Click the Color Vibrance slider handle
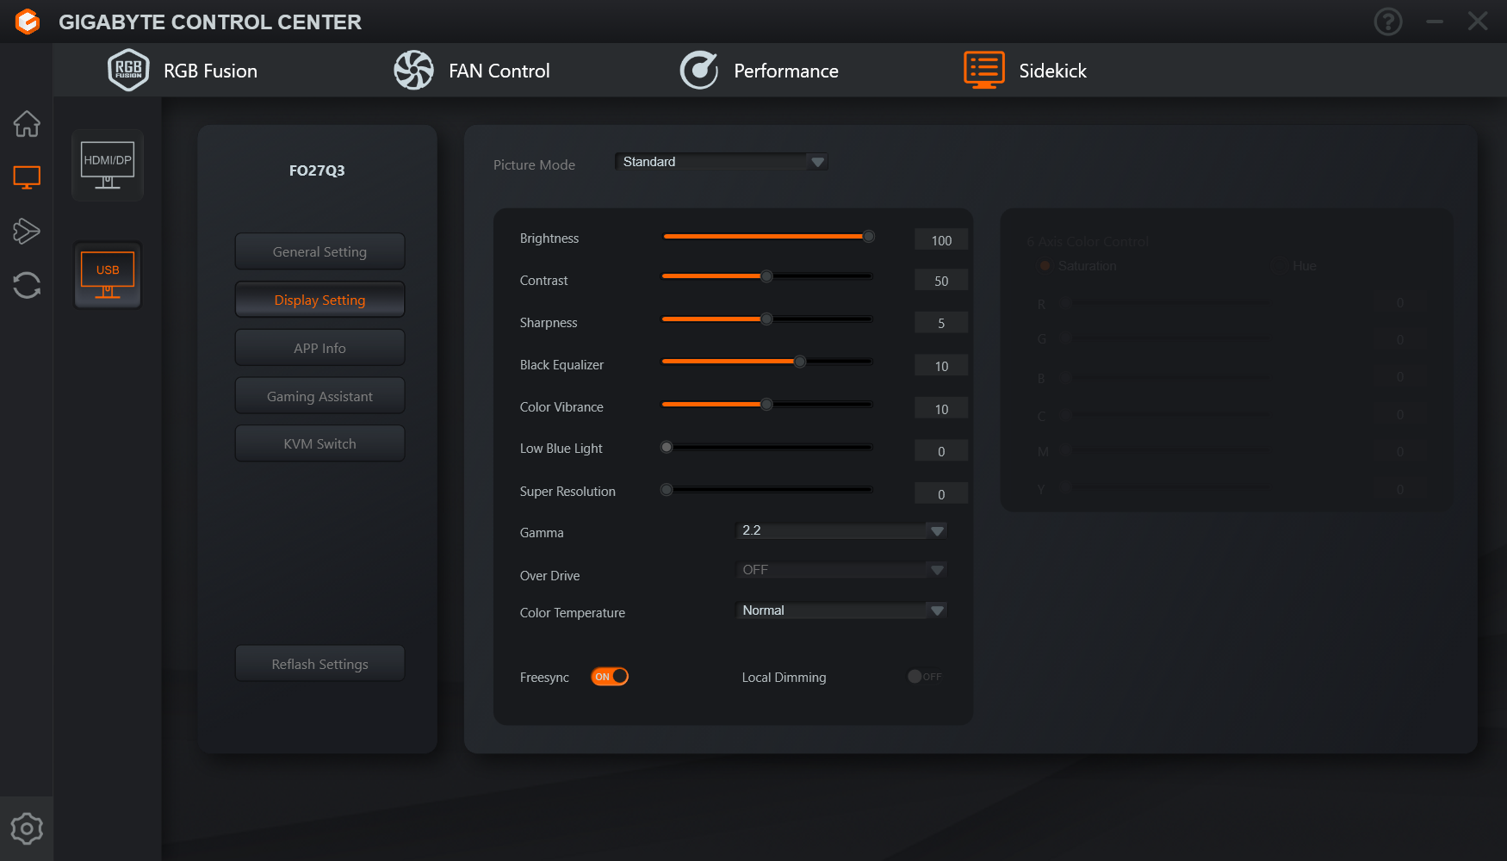1507x861 pixels. click(x=766, y=404)
